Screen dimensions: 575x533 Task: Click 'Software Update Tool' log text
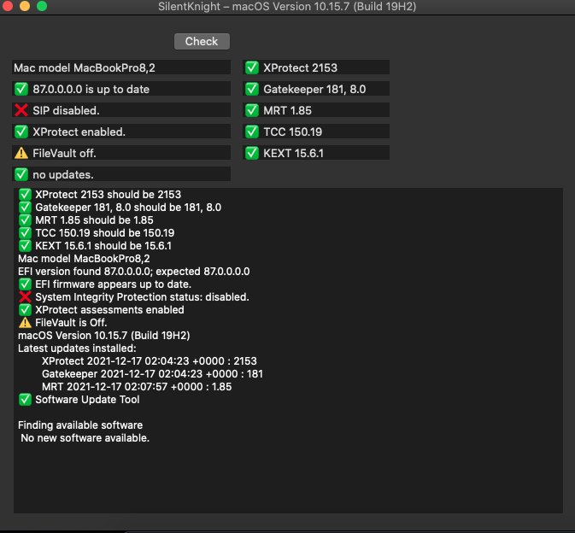(x=87, y=400)
